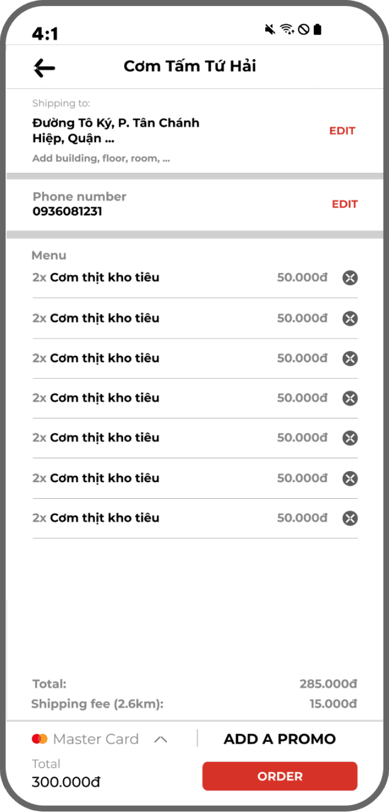Expand payment method chevron arrow

coord(160,740)
